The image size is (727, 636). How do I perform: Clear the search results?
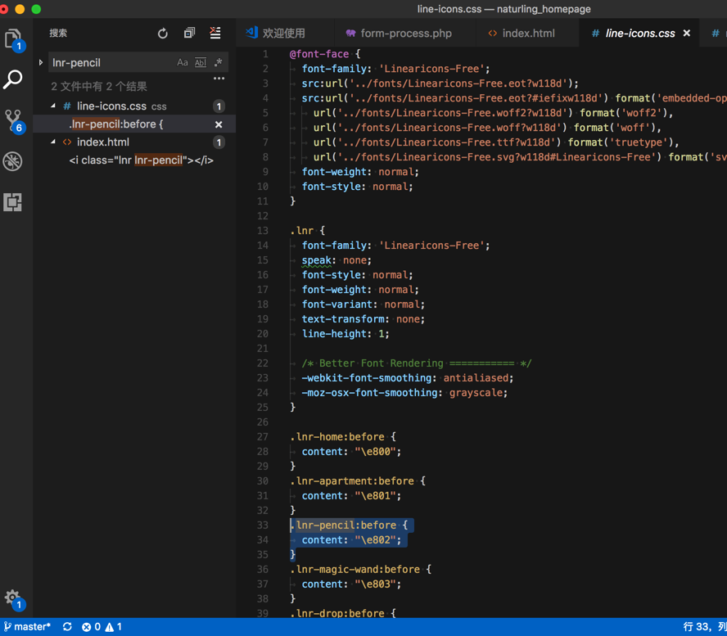215,34
